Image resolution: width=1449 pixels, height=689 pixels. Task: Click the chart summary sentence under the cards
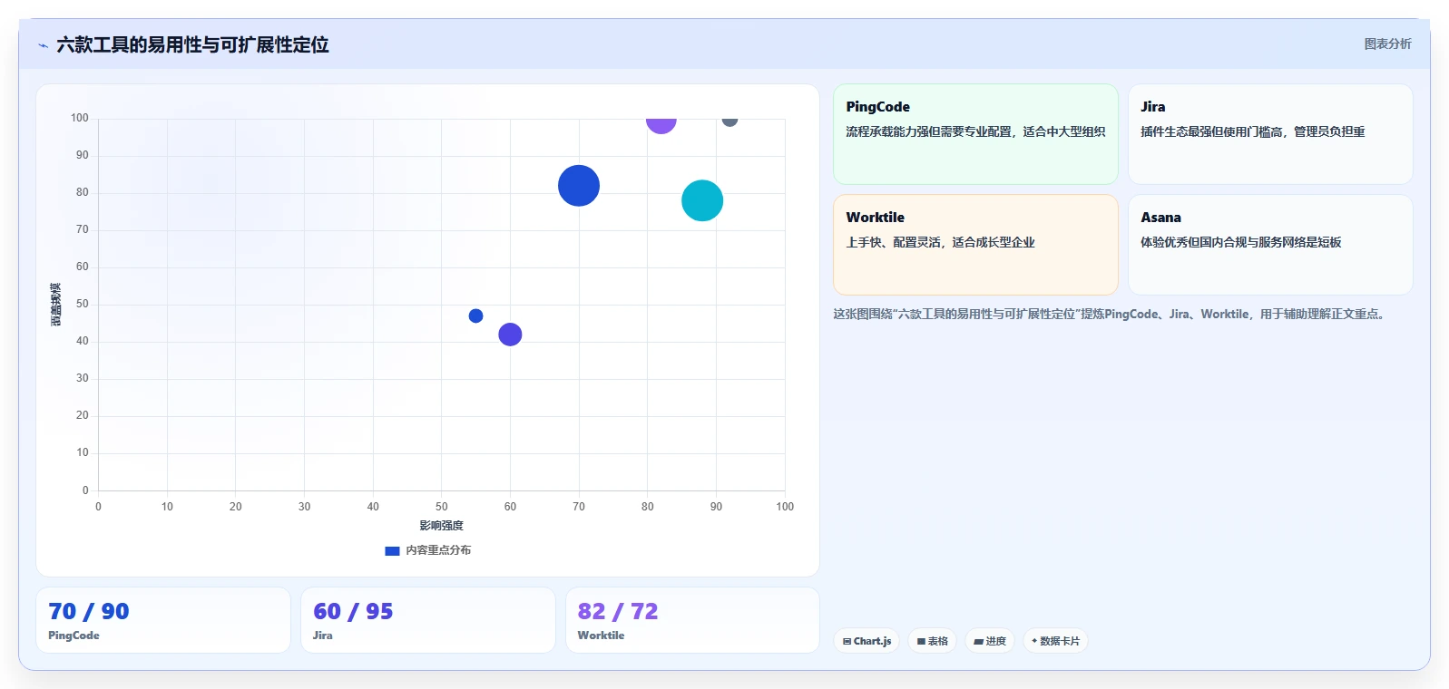click(x=1111, y=315)
